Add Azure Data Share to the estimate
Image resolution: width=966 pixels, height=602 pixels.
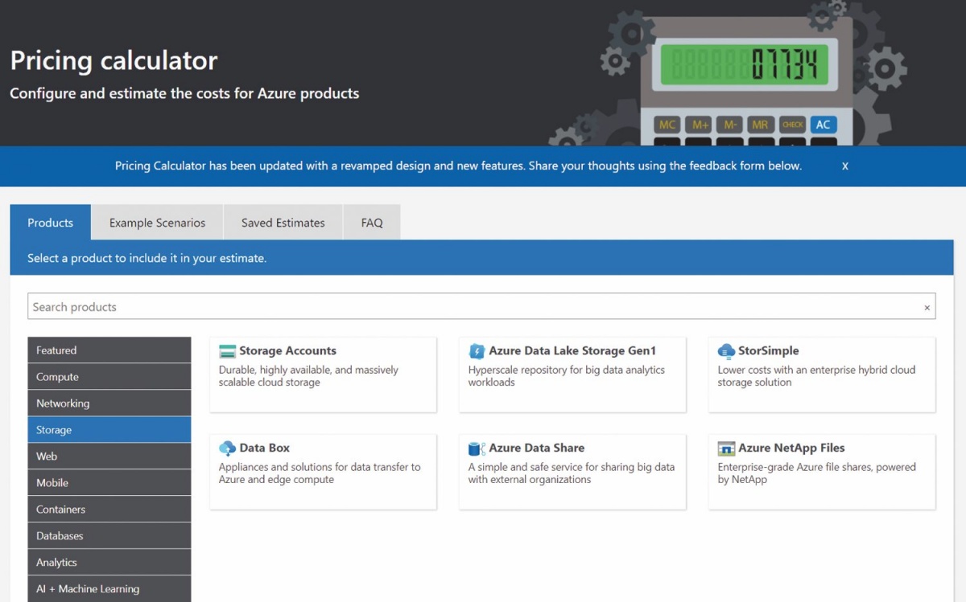[572, 472]
